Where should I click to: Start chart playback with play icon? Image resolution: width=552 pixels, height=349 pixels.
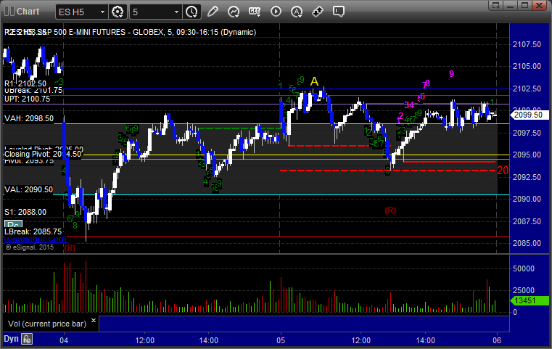tap(276, 12)
